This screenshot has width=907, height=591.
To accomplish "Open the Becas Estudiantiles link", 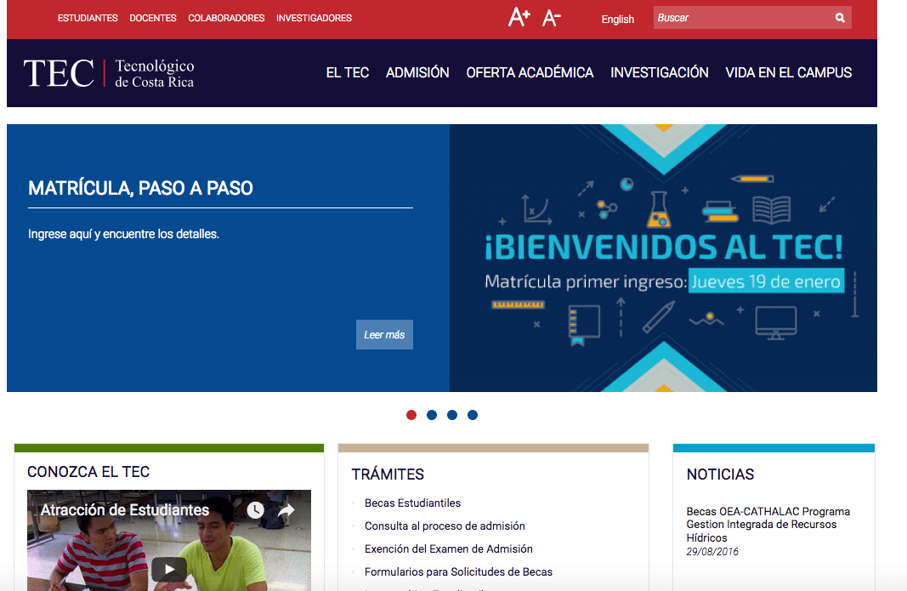I will pos(412,503).
